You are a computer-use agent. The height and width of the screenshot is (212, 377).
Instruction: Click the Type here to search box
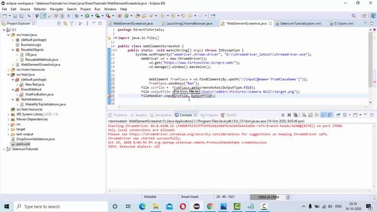61,207
